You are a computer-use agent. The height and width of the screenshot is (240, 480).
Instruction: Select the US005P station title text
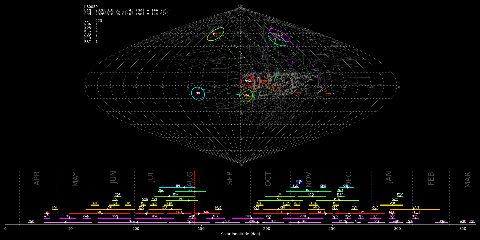pos(91,7)
